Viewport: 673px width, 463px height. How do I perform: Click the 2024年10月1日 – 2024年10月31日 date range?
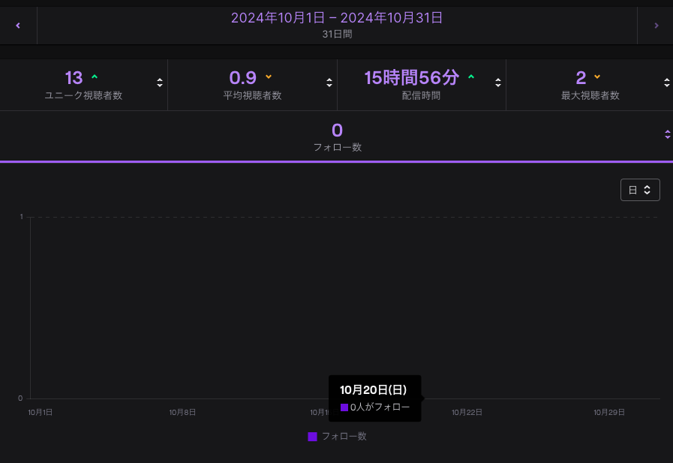337,18
